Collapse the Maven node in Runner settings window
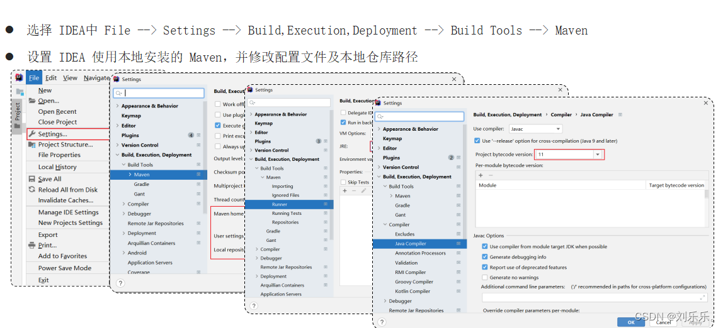This screenshot has width=723, height=328. coord(263,177)
